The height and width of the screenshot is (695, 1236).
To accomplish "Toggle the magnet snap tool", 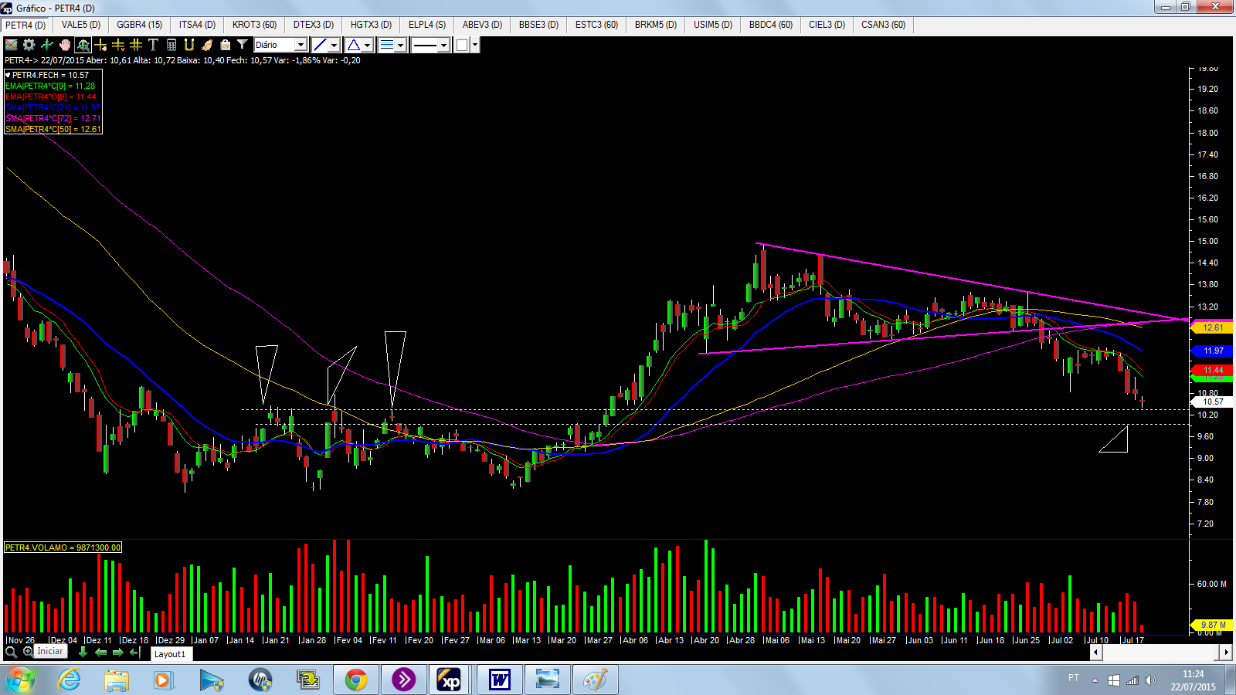I will point(189,45).
